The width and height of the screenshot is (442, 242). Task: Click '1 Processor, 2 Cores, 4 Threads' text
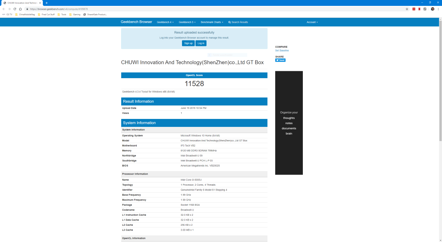[198, 185]
